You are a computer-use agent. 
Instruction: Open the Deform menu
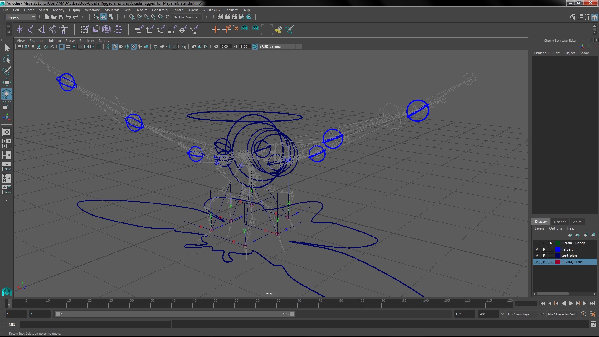141,10
